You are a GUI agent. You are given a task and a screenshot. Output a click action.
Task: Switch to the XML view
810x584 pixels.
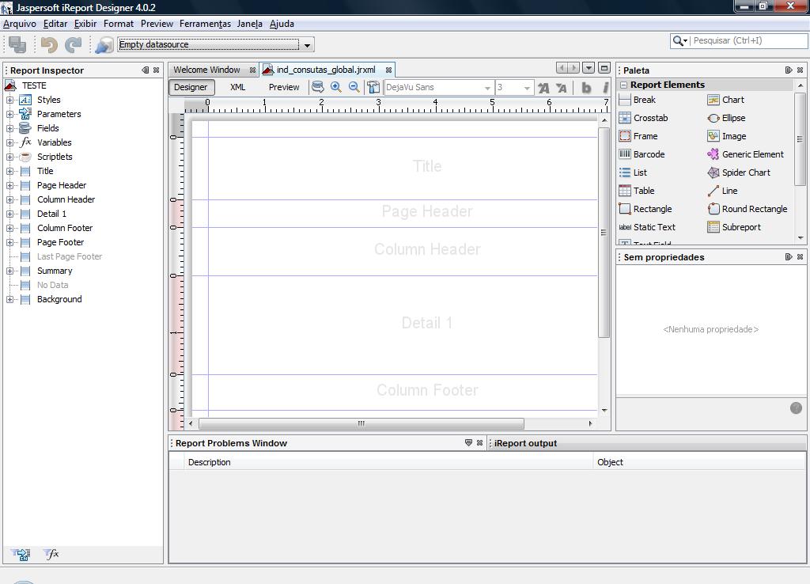click(237, 87)
